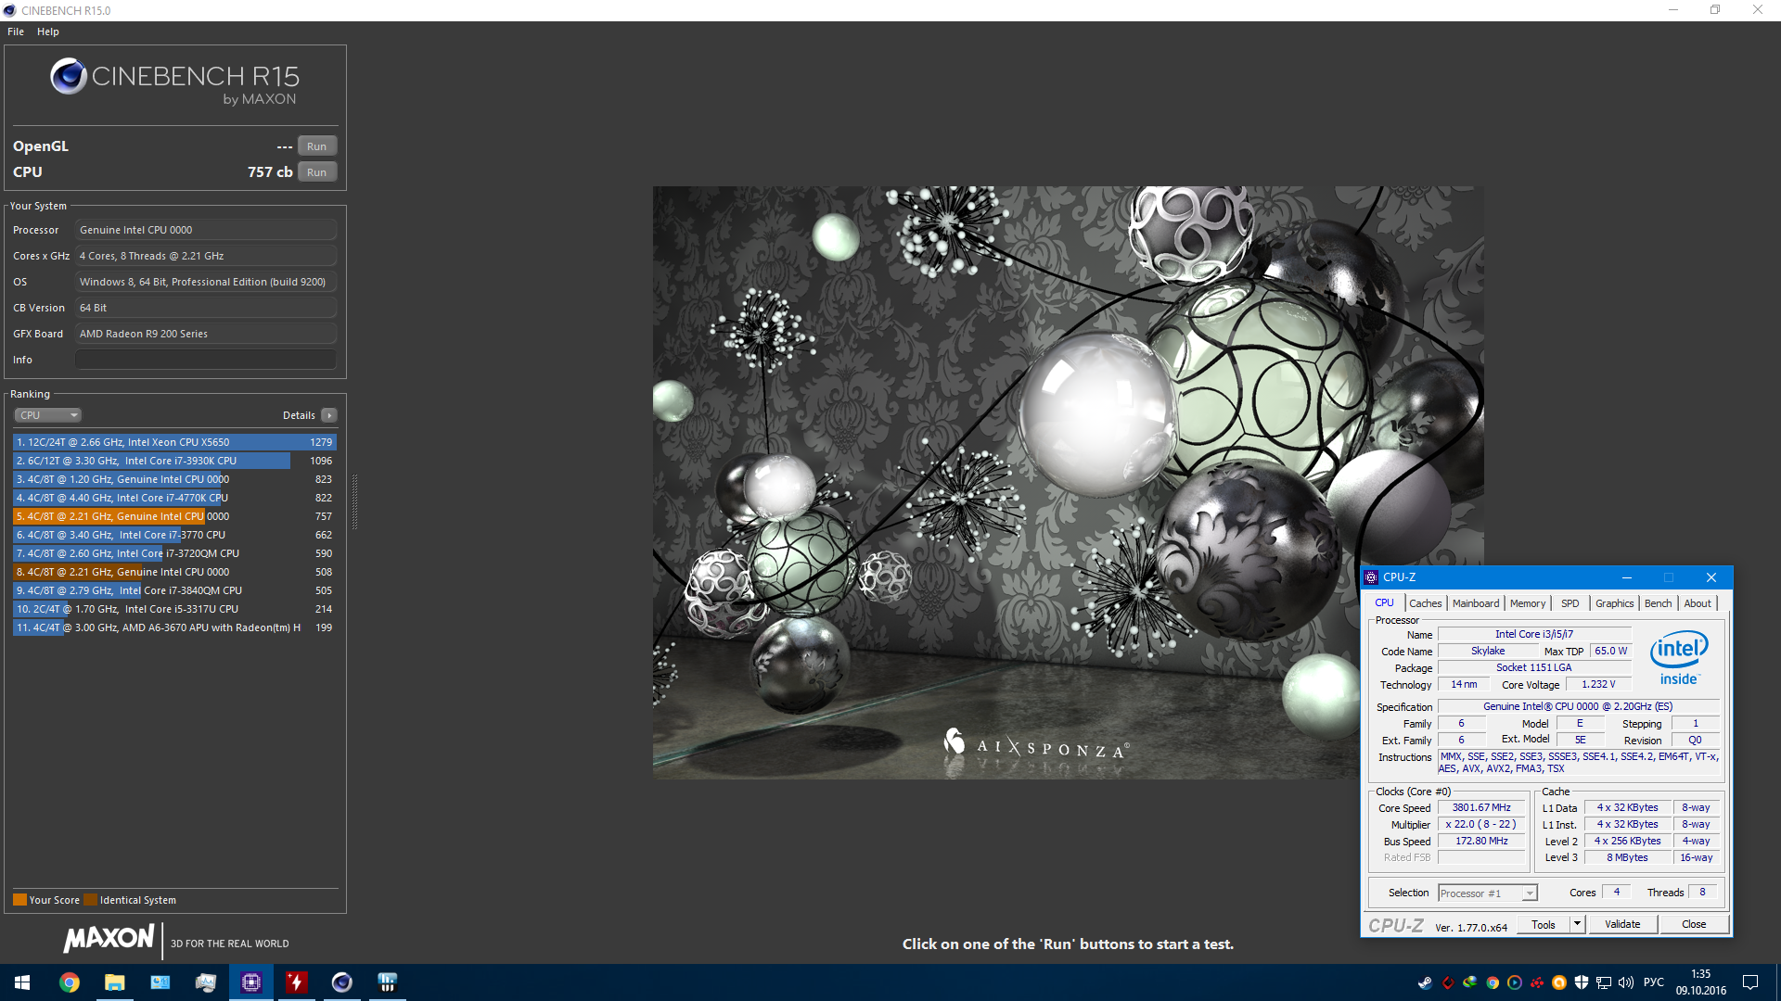Open File Explorer from the taskbar

tap(114, 982)
